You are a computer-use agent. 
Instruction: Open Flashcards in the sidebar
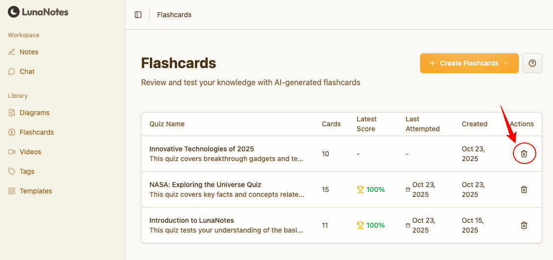coord(36,132)
